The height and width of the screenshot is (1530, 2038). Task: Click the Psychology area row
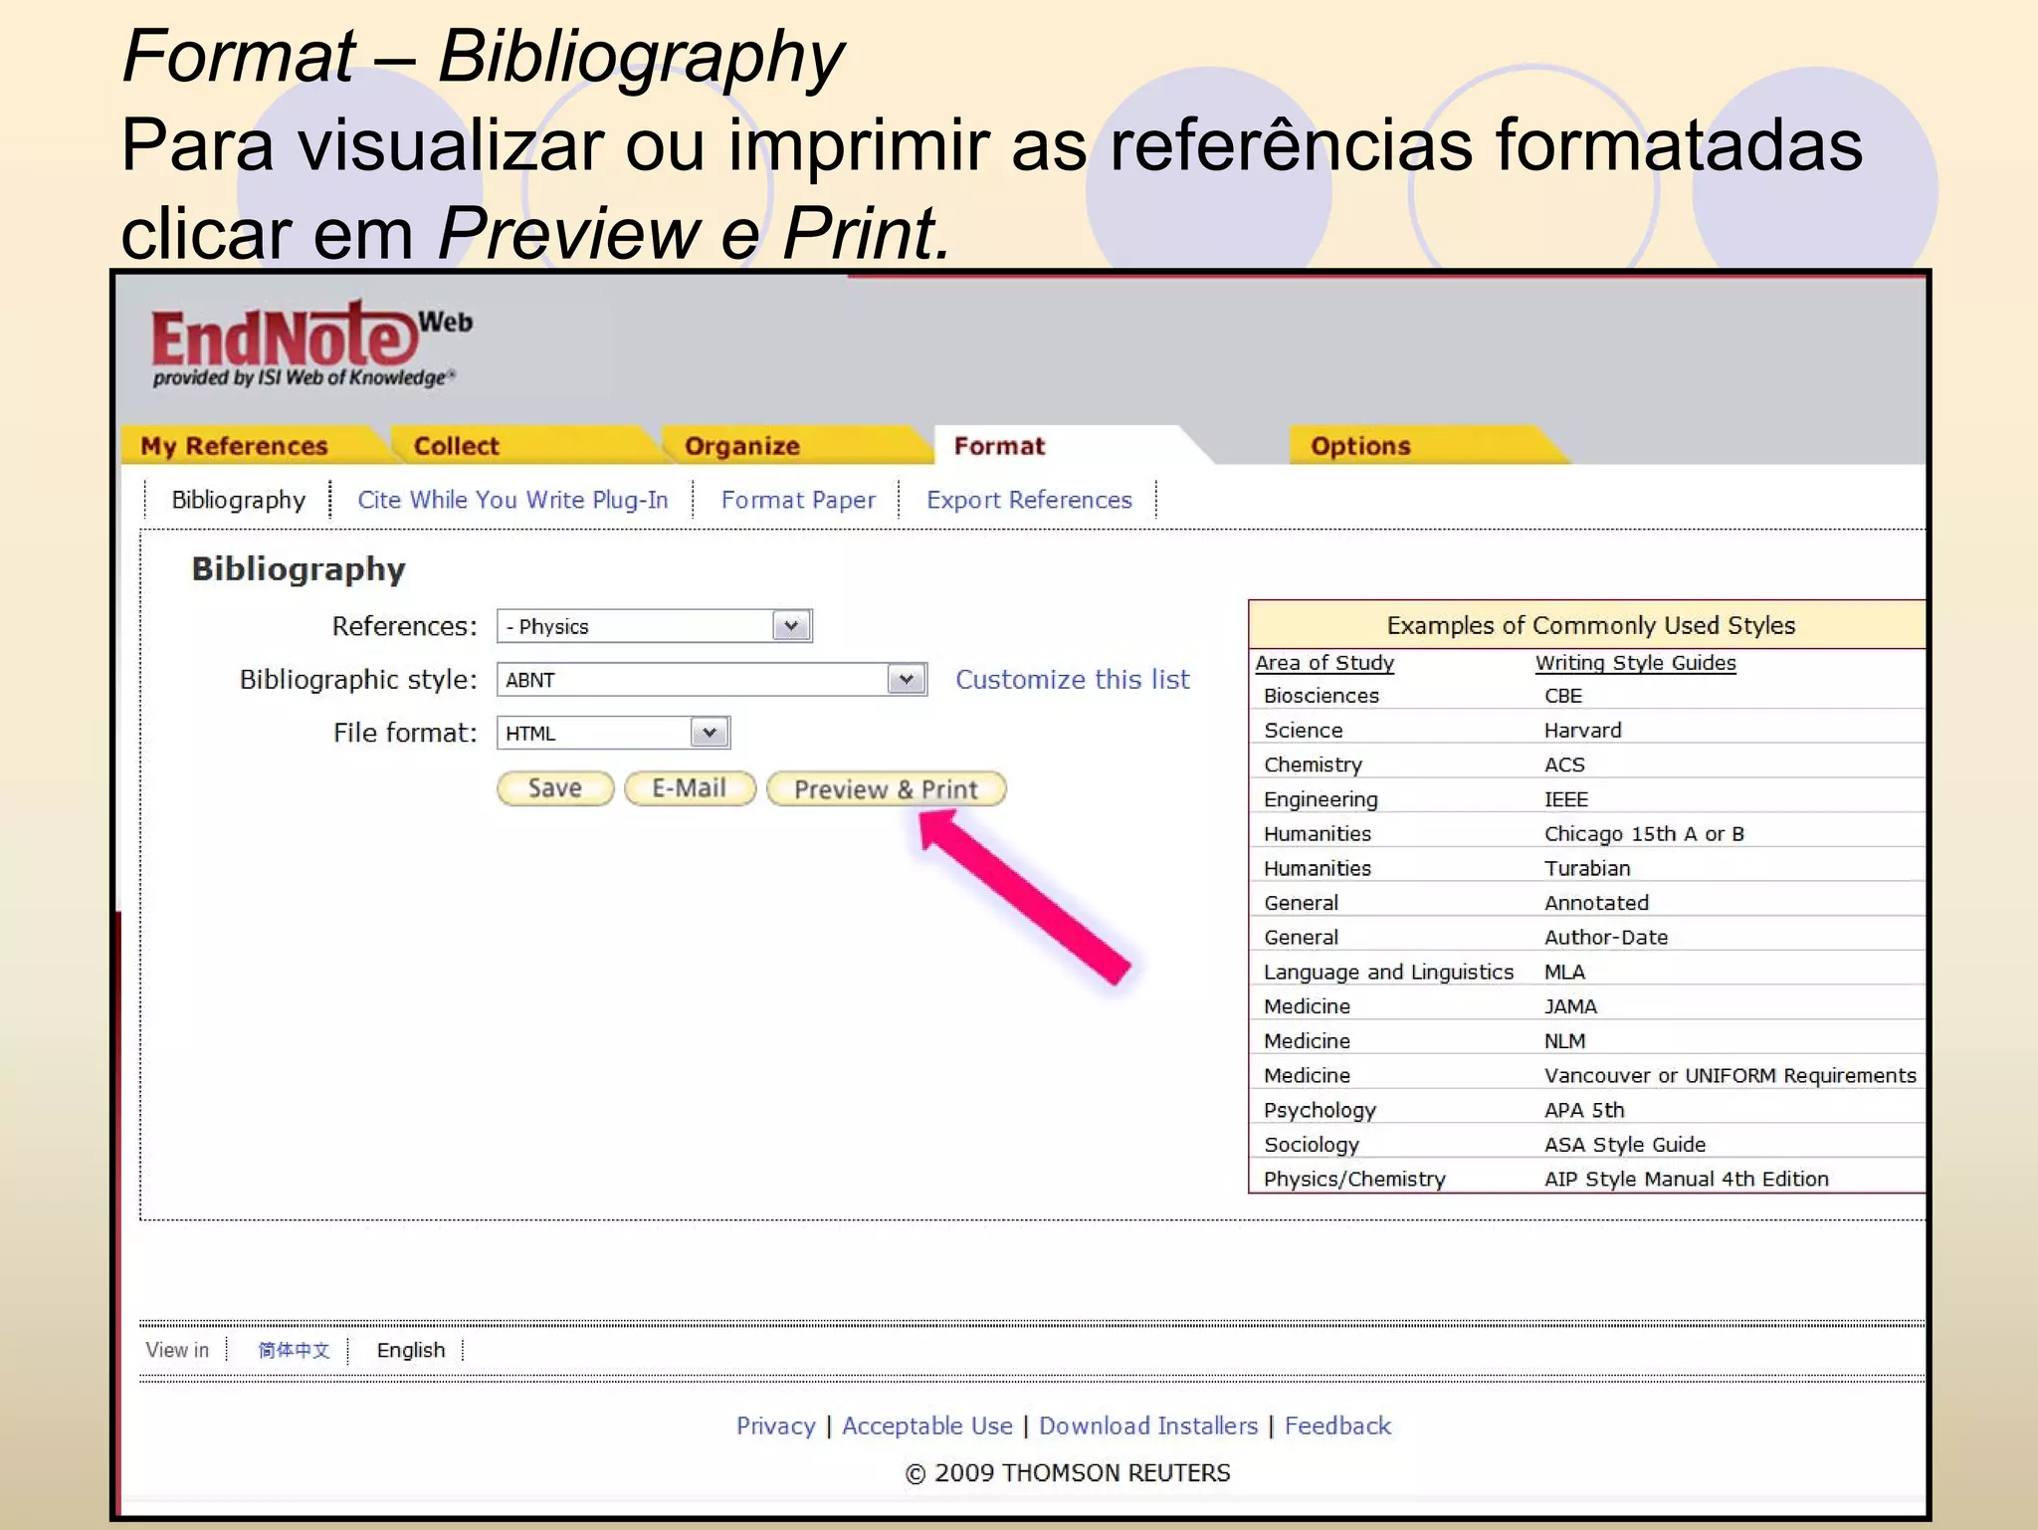1320,1110
